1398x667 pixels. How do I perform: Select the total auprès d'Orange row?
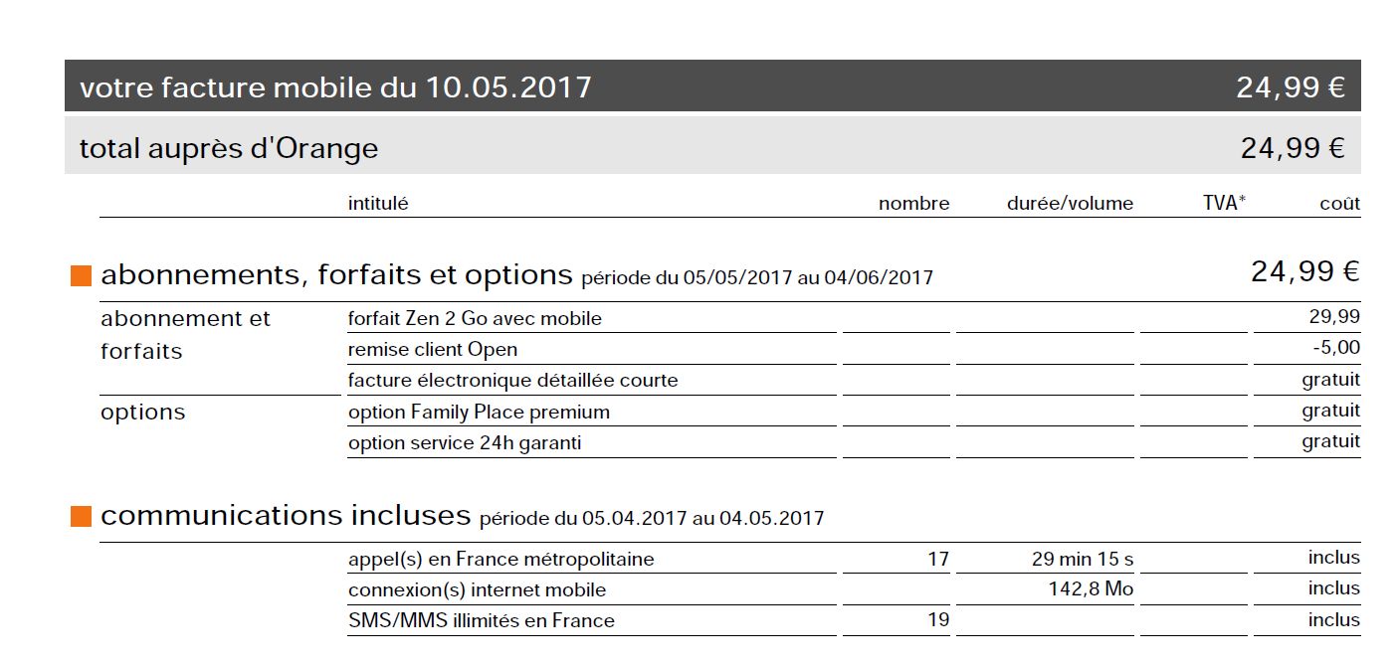229,149
